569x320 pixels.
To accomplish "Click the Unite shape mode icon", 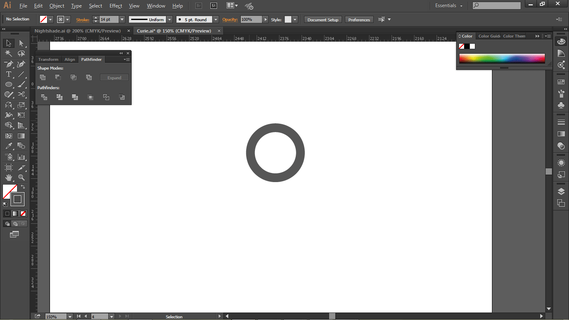I will click(x=42, y=77).
